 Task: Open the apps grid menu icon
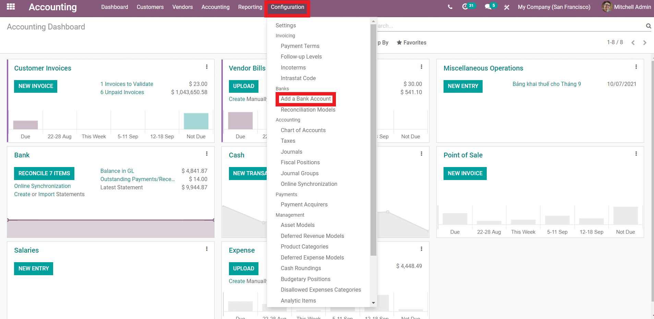(x=11, y=7)
